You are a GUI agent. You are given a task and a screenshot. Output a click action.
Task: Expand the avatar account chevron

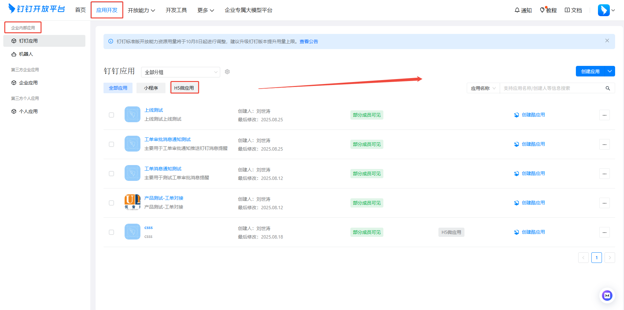613,10
